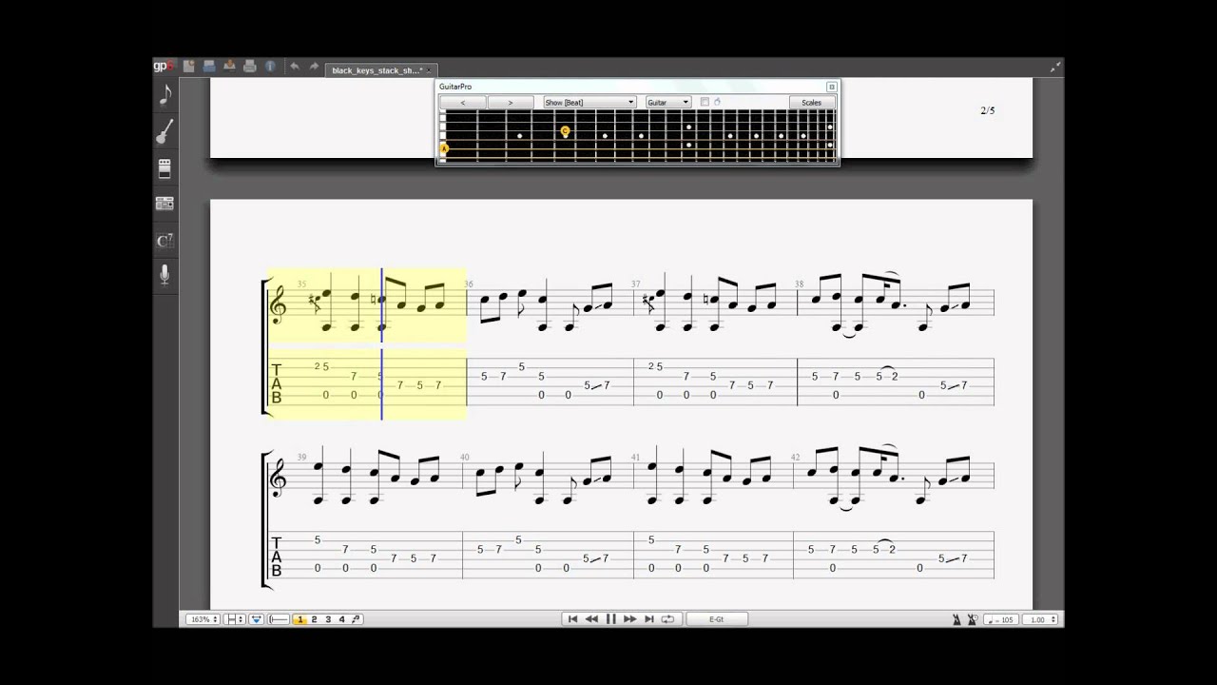Select voice 3 in status bar
This screenshot has width=1217, height=685.
coord(328,619)
